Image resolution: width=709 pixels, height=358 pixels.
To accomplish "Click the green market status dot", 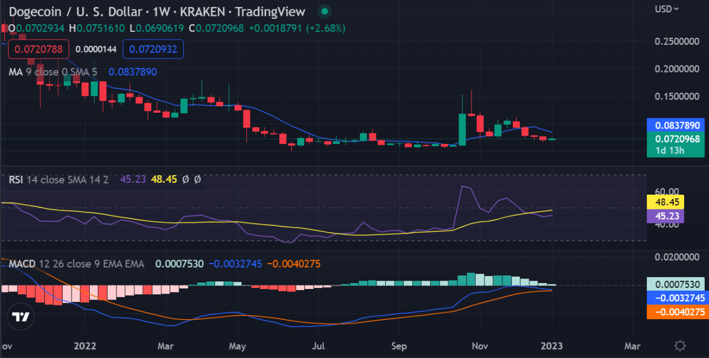I will (324, 11).
